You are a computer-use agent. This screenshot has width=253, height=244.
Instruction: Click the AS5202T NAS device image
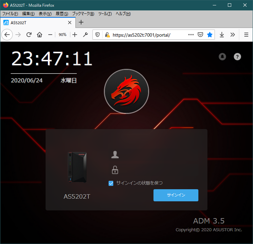coord(77,167)
